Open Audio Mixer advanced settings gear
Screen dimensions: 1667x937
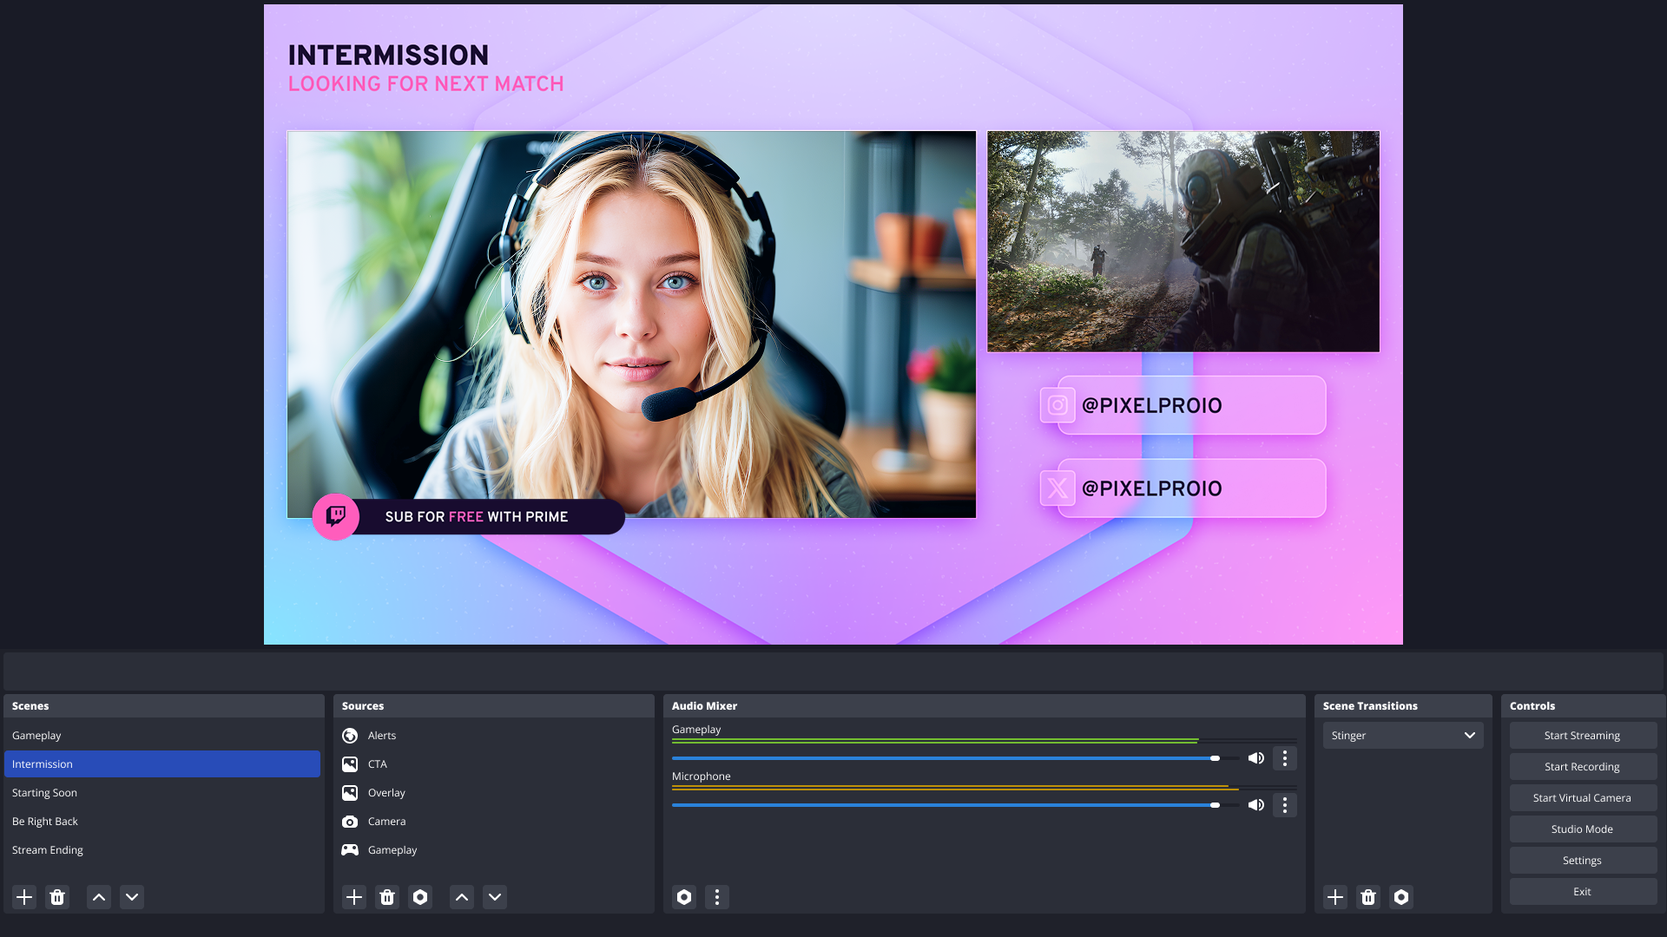[x=684, y=897]
